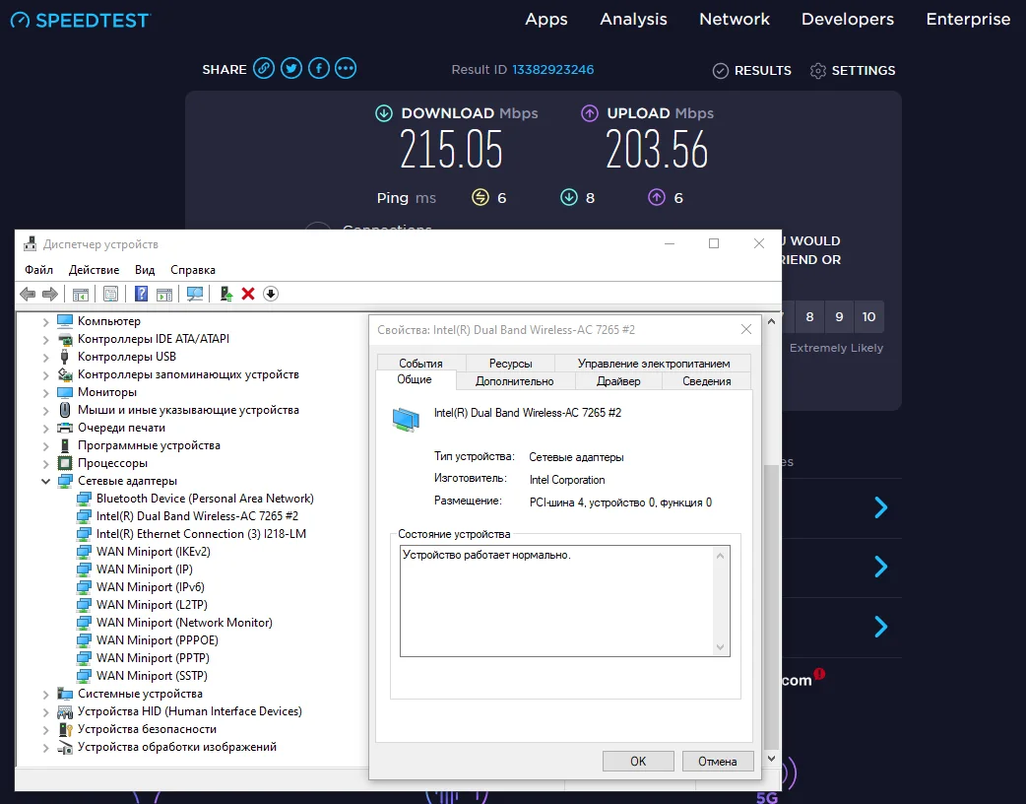The image size is (1026, 804).
Task: Collapse the Сетевые адаптеры node
Action: [46, 481]
